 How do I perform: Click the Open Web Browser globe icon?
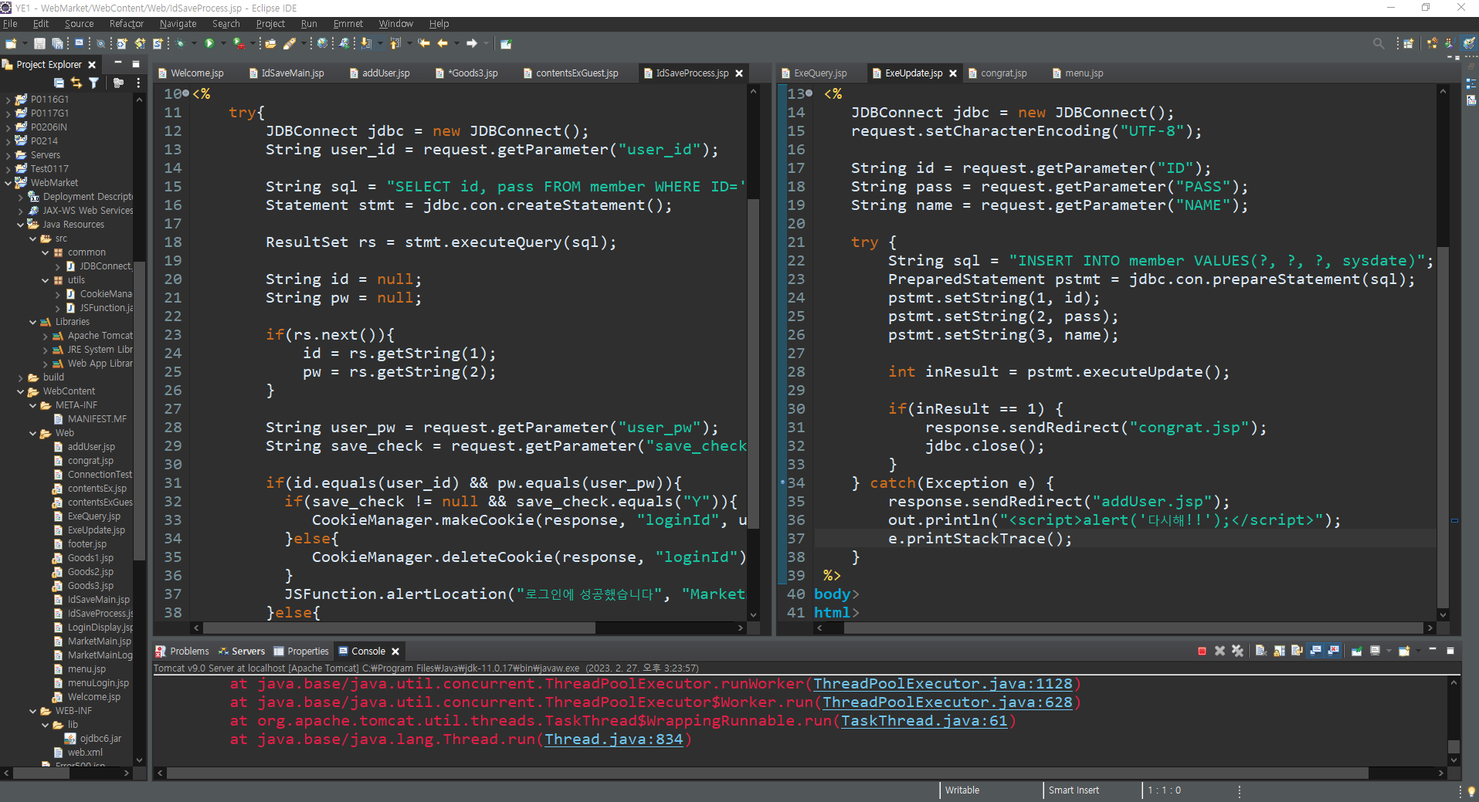(x=322, y=44)
